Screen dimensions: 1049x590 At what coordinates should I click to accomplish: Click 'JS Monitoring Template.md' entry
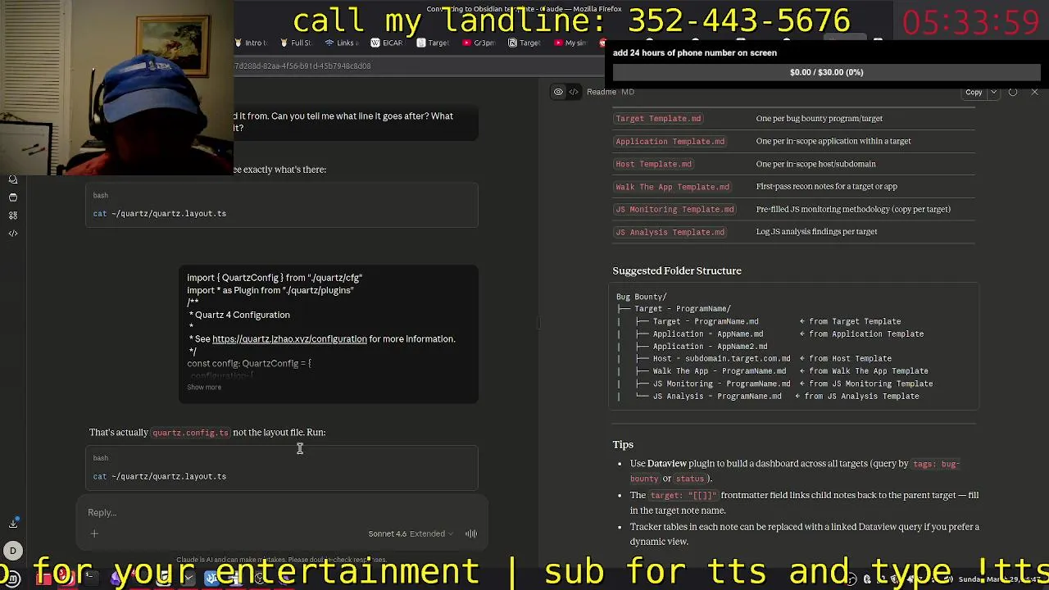click(674, 209)
